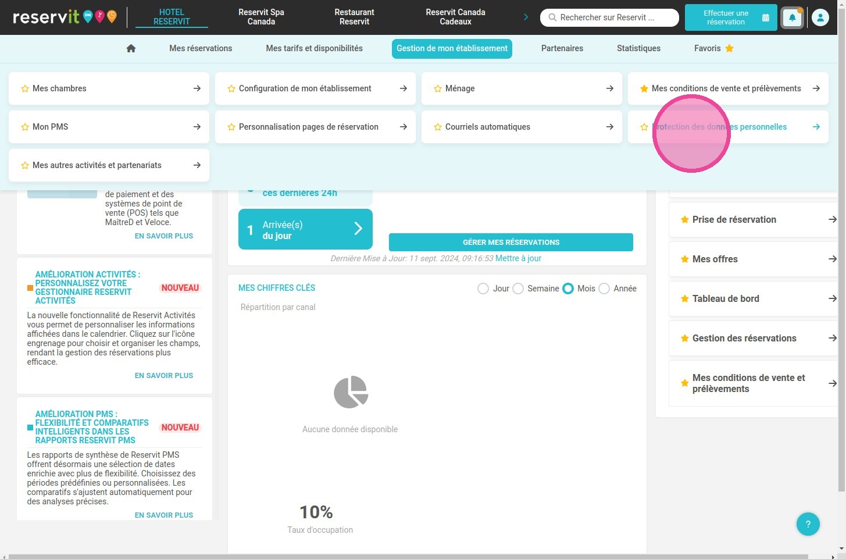Screen dimensions: 846x559
Task: Click the Rechercher sur Reservit search field
Action: [609, 17]
